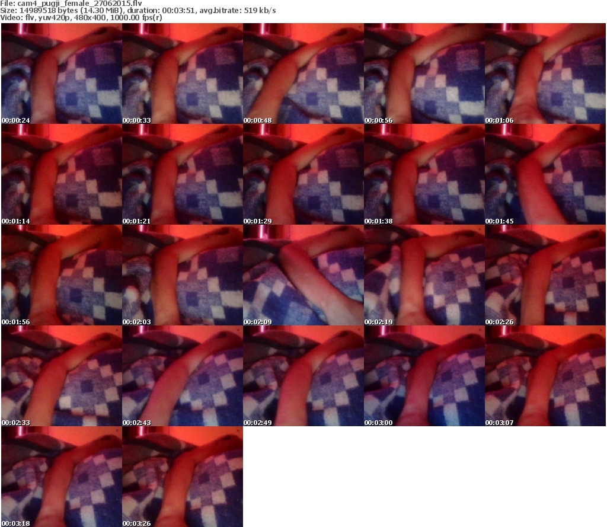
Task: Pick the frame stamped 00:02:43
Action: tap(183, 376)
